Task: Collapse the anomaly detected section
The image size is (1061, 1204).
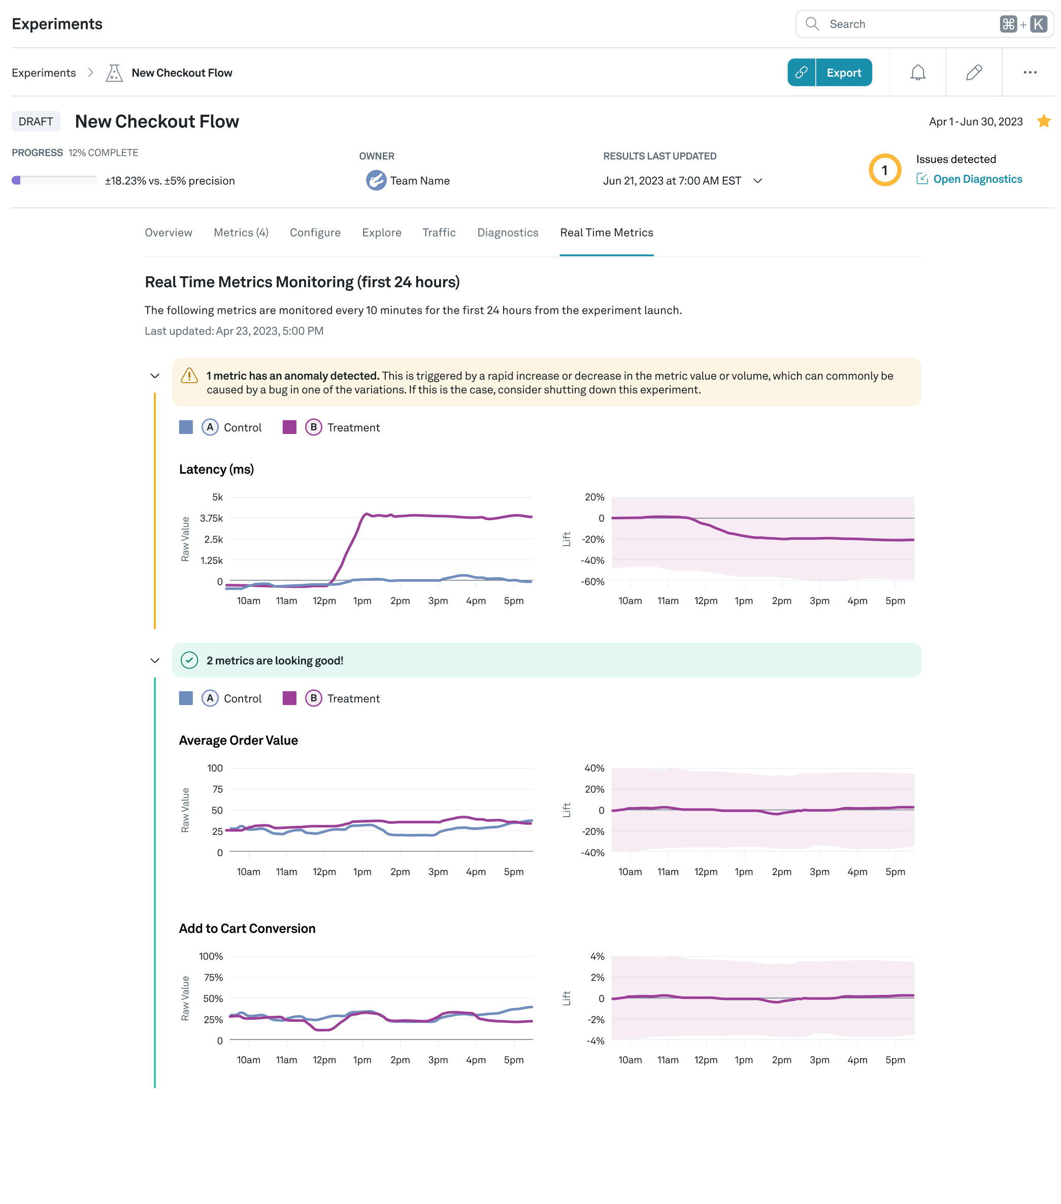Action: 155,376
